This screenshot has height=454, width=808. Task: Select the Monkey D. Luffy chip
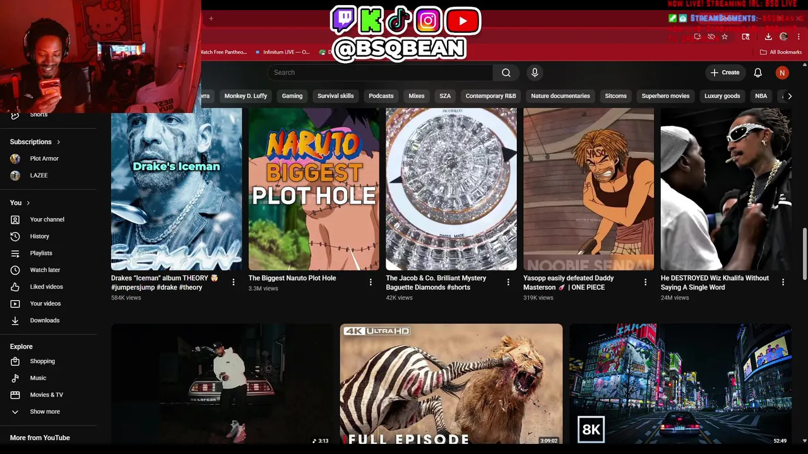(246, 96)
